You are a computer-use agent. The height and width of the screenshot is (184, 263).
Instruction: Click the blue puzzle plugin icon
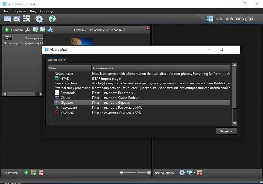coord(50,30)
